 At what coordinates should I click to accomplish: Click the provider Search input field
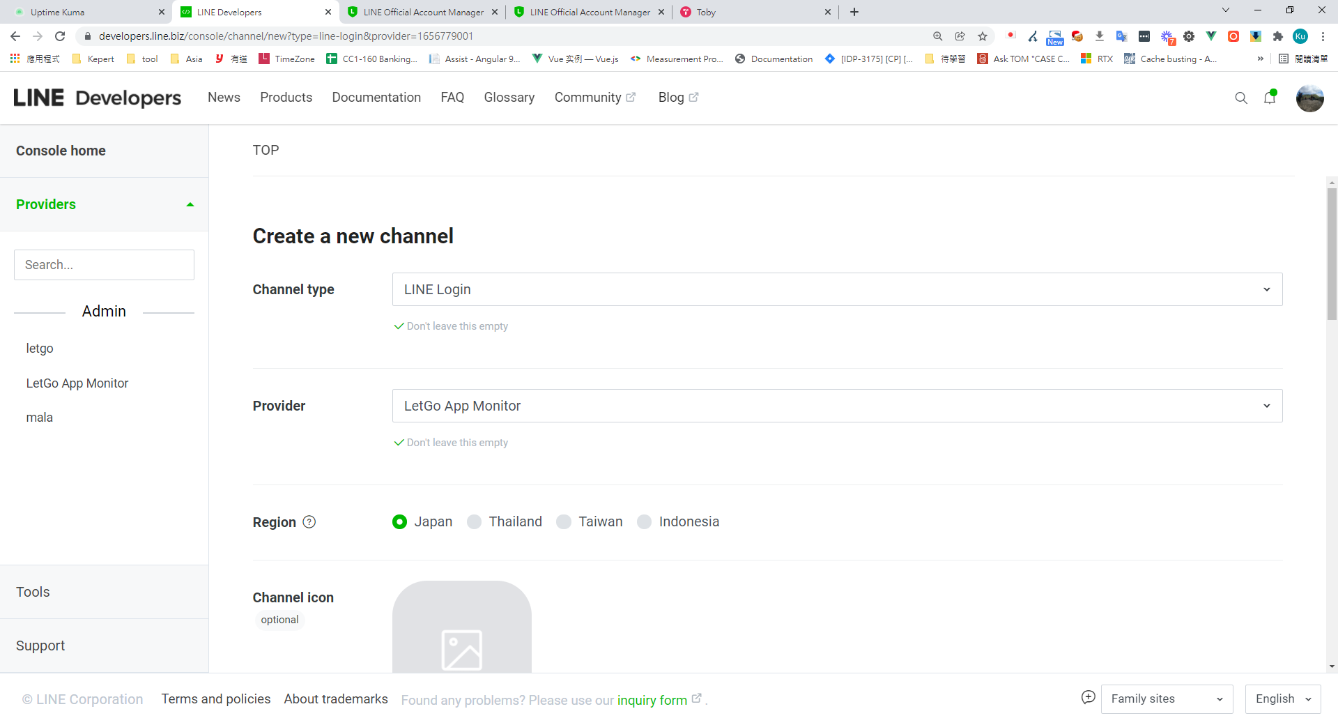pyautogui.click(x=104, y=265)
